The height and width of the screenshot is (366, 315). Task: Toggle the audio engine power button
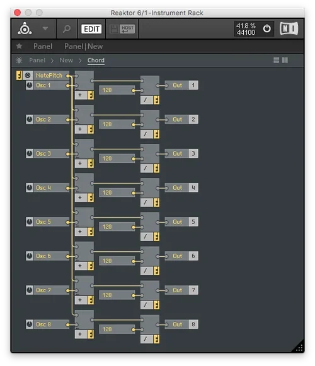coord(266,28)
